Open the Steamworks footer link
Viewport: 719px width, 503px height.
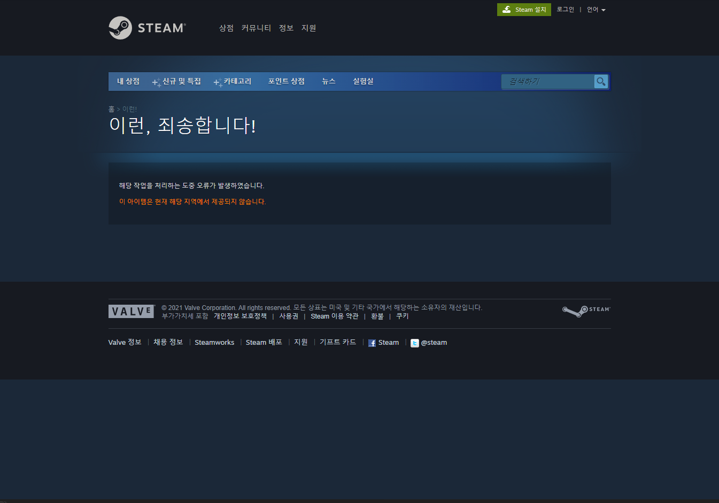tap(214, 343)
